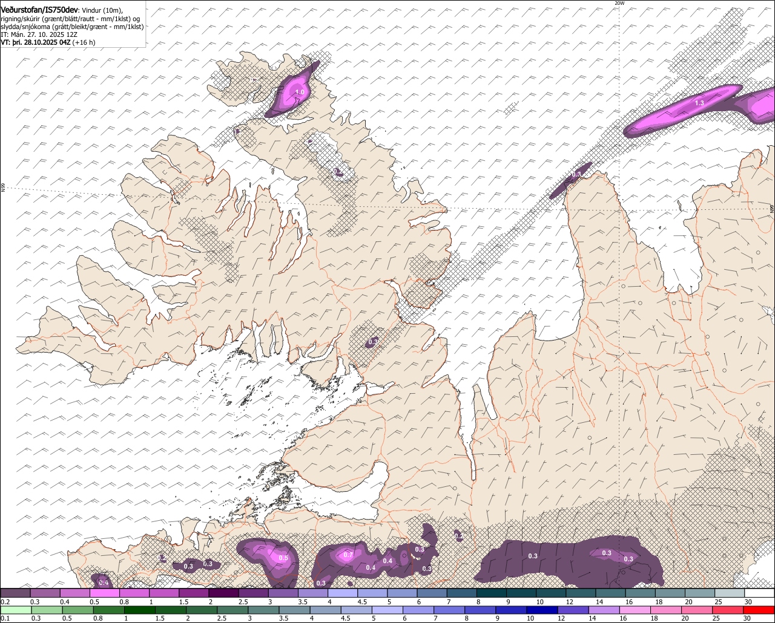This screenshot has height=623, width=775.
Task: Click the VT: þri. 28.10.2025 04Z valid time
Action: coord(36,42)
